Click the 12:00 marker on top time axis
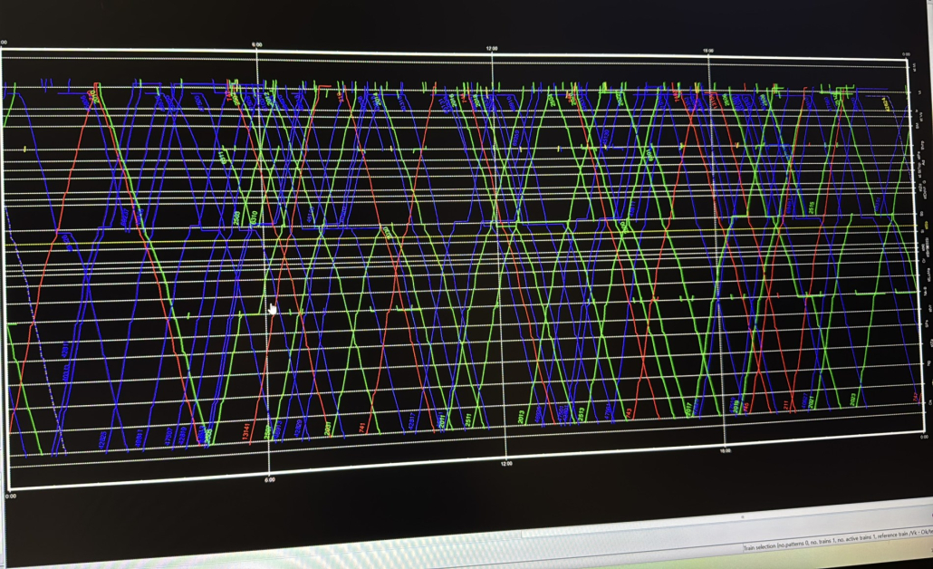933x569 pixels. (x=492, y=47)
